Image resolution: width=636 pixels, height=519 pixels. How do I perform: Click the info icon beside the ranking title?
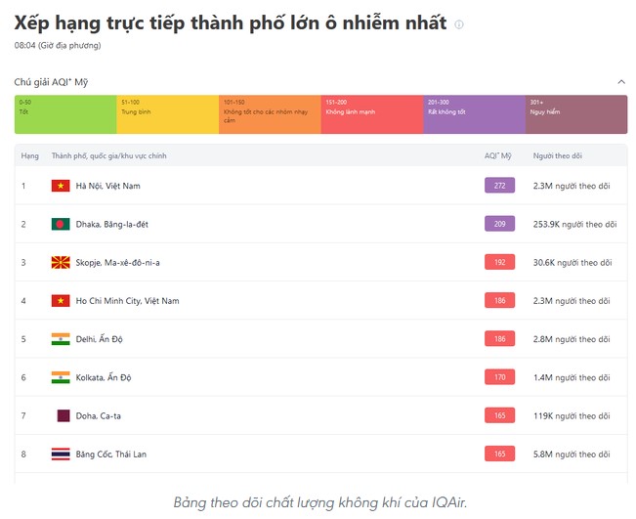(x=459, y=24)
